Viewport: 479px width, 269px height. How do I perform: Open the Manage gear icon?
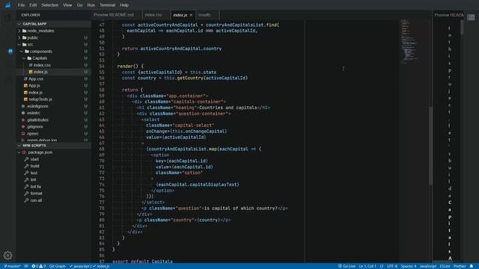click(x=8, y=256)
